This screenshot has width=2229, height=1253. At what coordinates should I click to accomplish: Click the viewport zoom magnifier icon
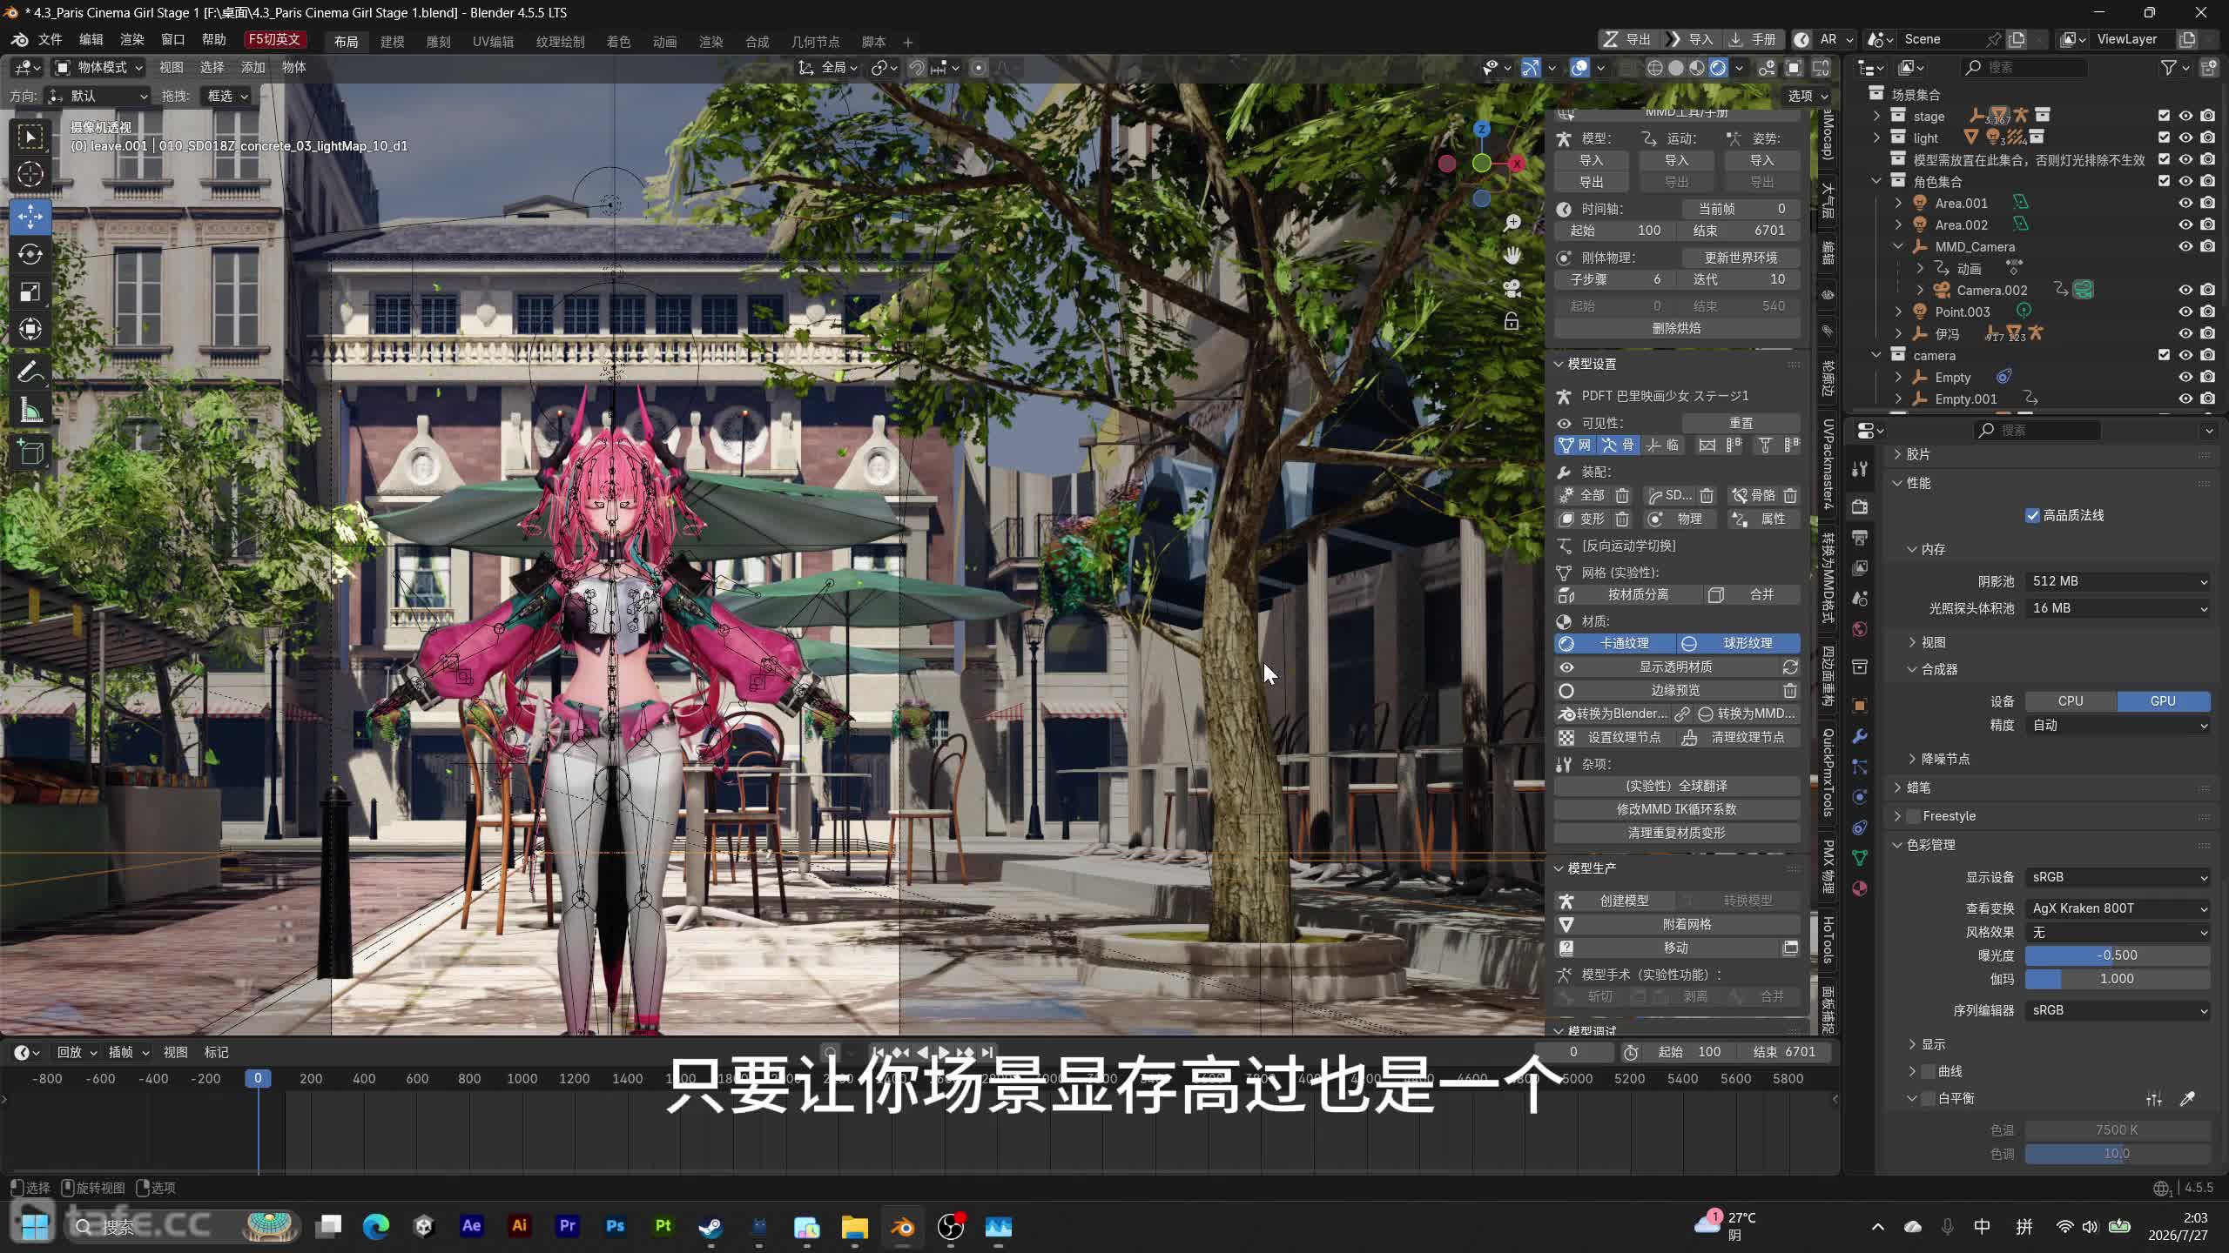pos(1512,223)
